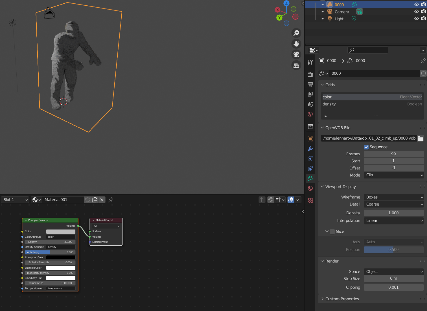Select the Material properties tab
The height and width of the screenshot is (311, 427).
(310, 188)
